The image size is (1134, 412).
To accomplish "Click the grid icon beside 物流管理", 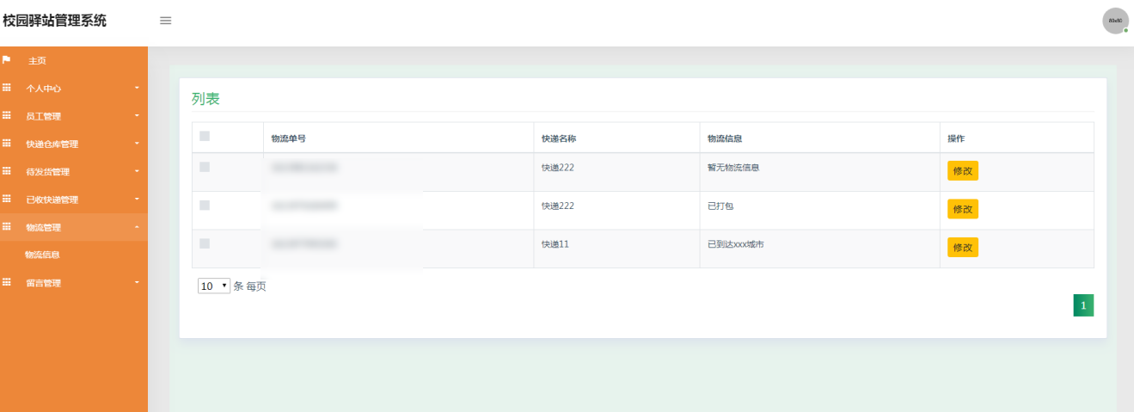I will tap(7, 227).
